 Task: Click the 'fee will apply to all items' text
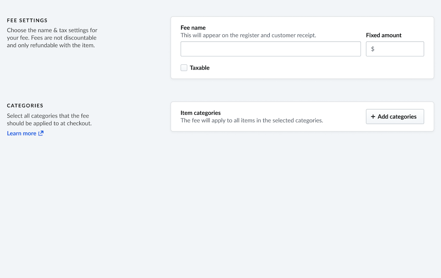(252, 120)
